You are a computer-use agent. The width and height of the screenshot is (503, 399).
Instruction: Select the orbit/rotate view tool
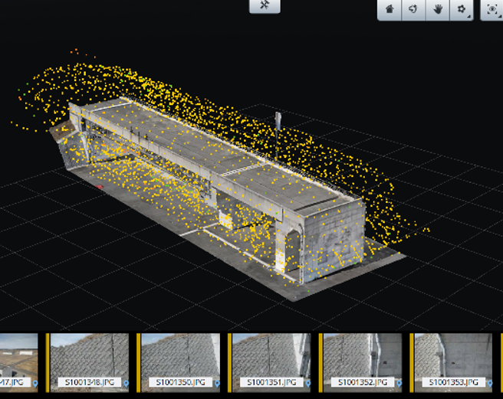[x=413, y=9]
